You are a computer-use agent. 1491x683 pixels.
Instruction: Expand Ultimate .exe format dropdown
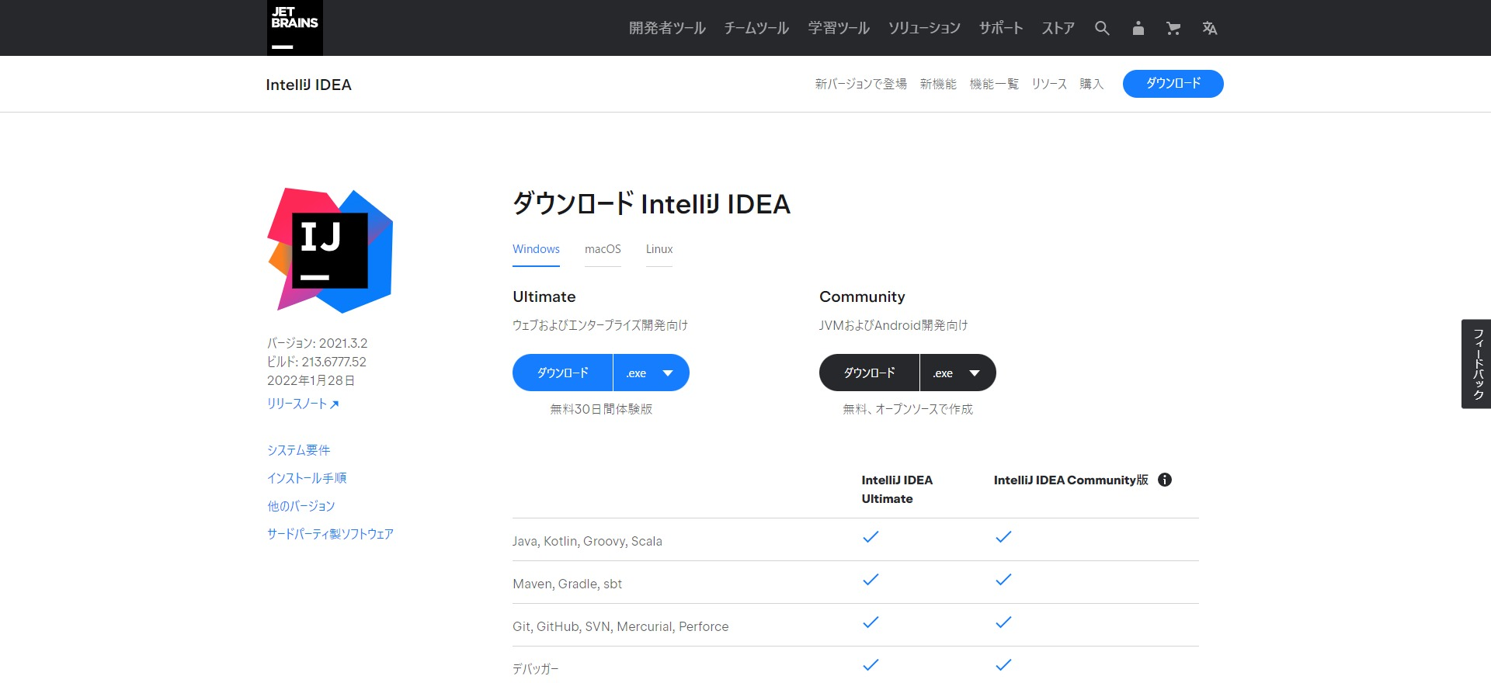tap(652, 373)
